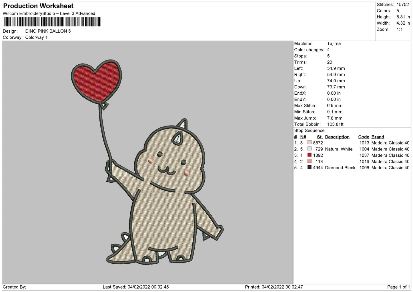Screen dimensions: 413x292
Task: Select the design name DINO PINK BALLON 5
Action: [x=48, y=31]
